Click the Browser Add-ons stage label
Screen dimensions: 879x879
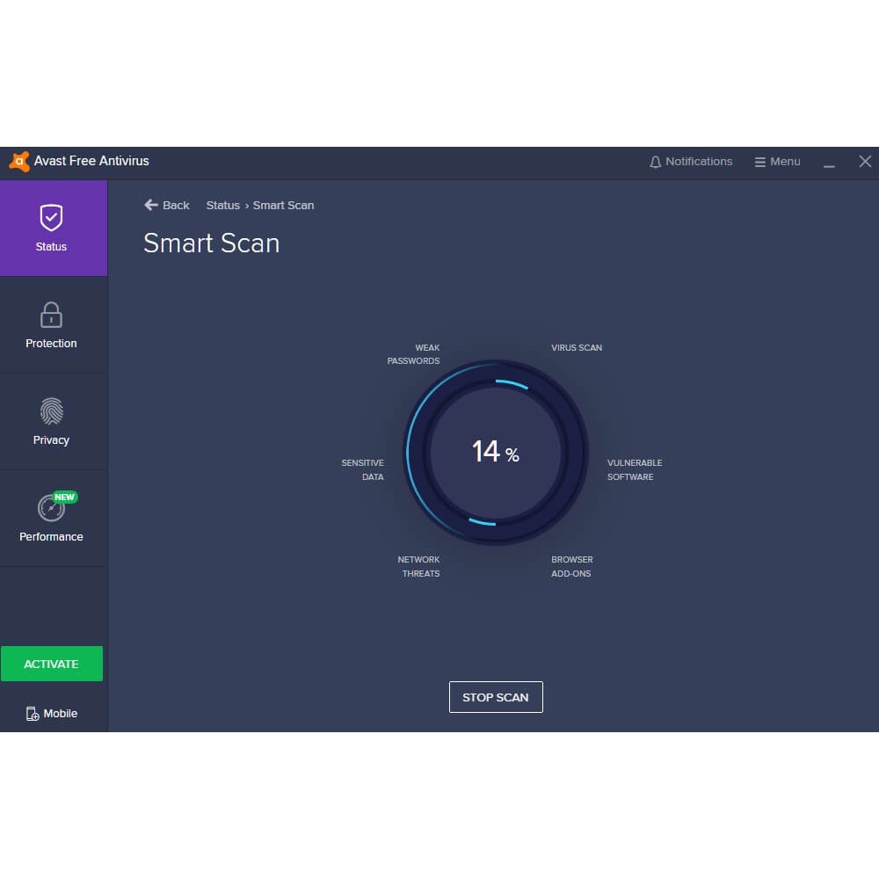pyautogui.click(x=572, y=566)
